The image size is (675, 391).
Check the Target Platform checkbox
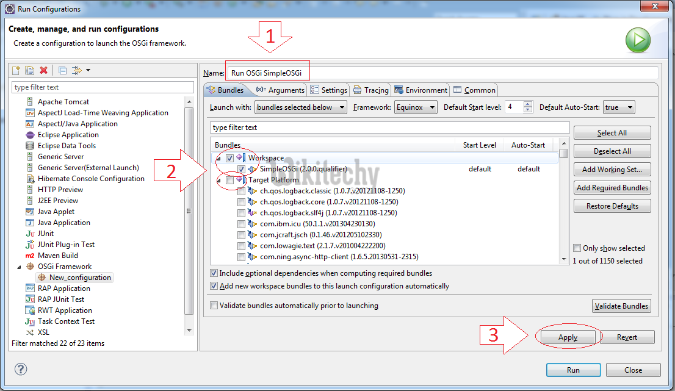pos(229,181)
